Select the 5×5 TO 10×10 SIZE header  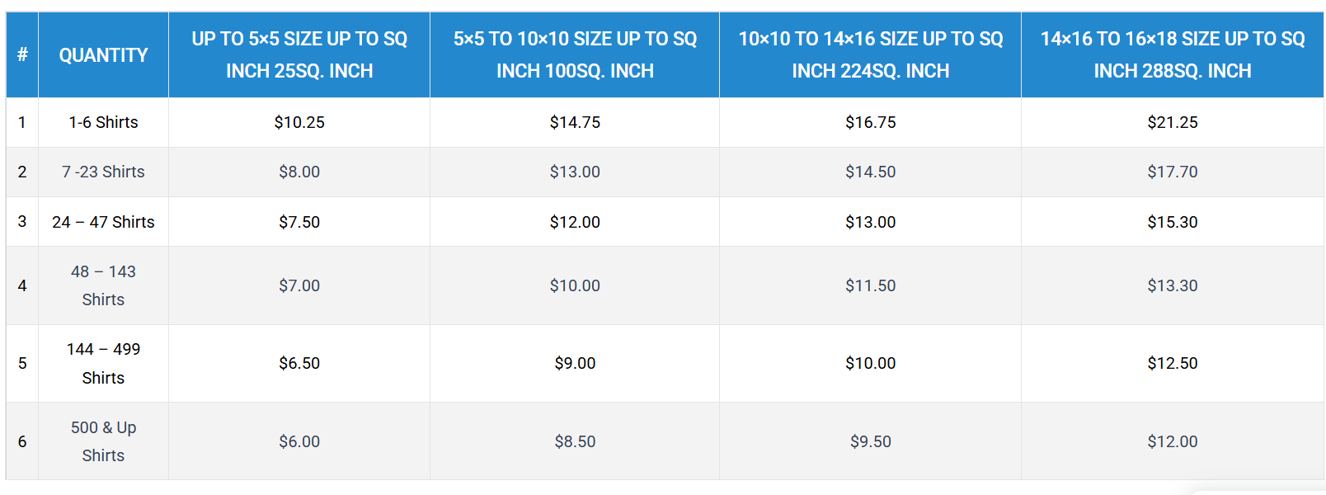(575, 54)
